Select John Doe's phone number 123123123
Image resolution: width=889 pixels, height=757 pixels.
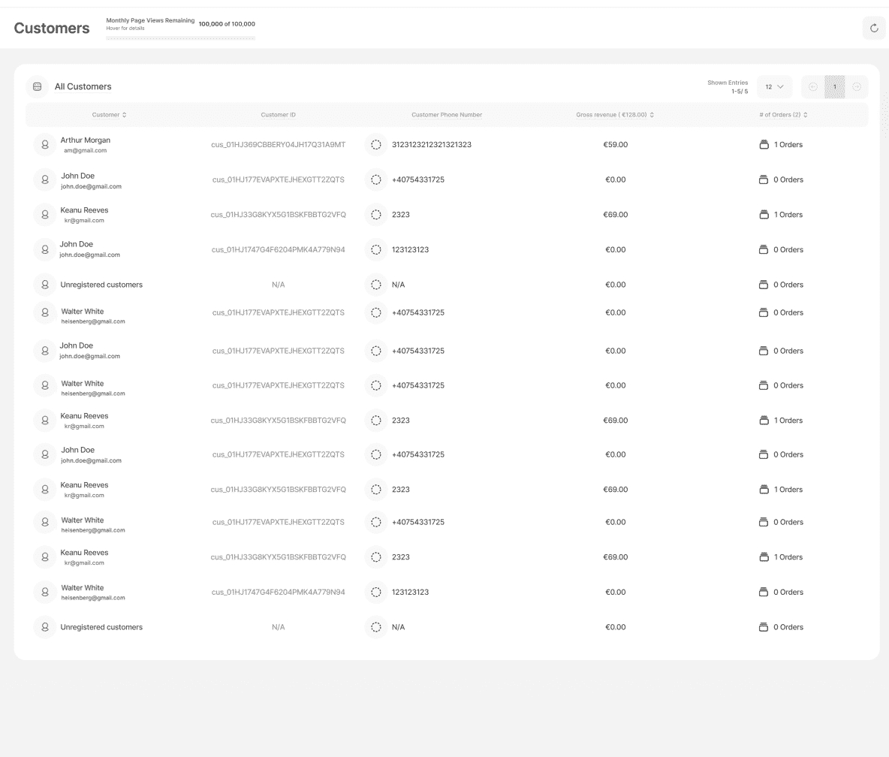[x=410, y=249]
